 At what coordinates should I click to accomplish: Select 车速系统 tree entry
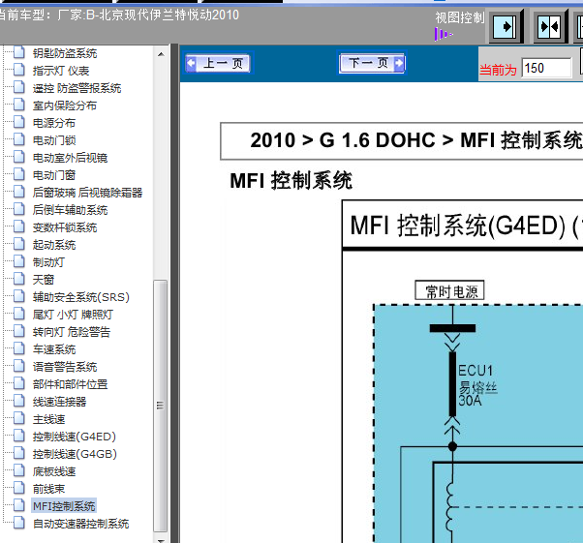tap(54, 349)
